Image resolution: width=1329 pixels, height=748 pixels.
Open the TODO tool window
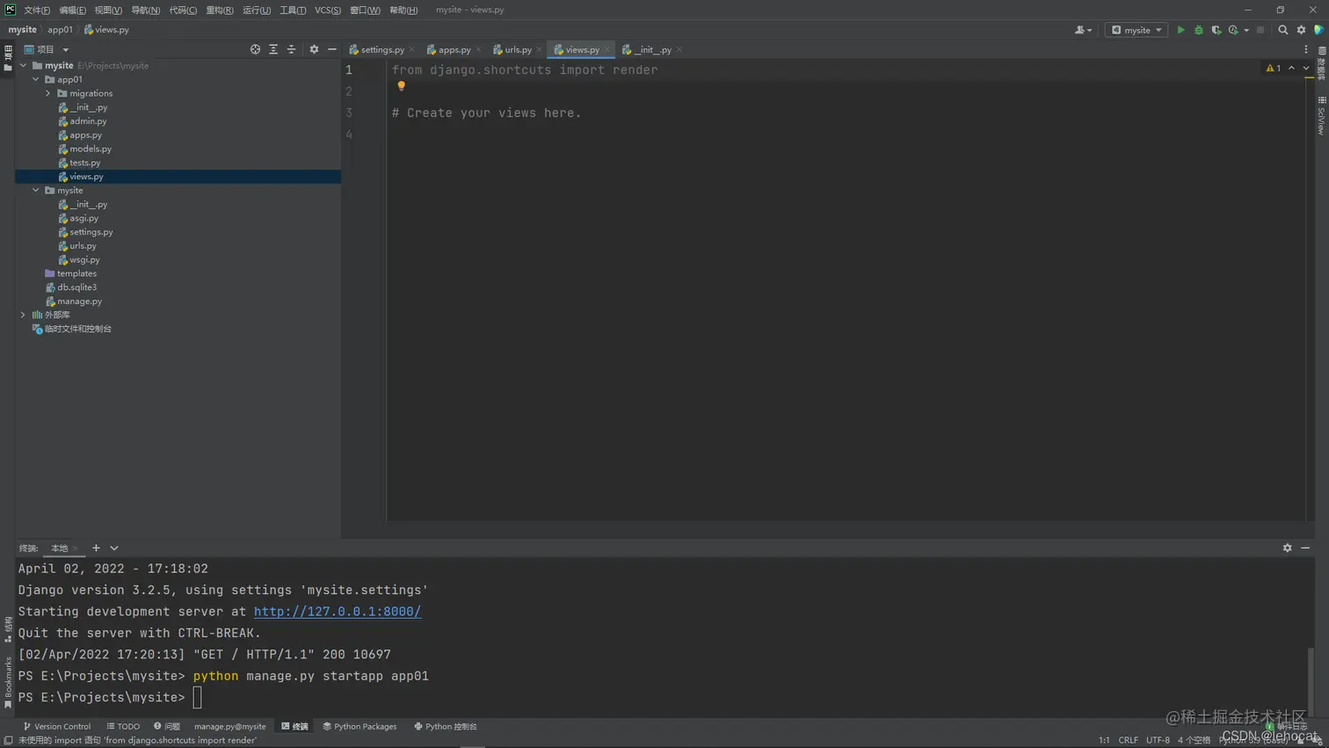pyautogui.click(x=123, y=727)
